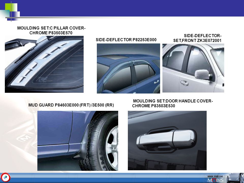Click the circular red-ringed icon at bottom left
This screenshot has height=183, width=244.
6,178
